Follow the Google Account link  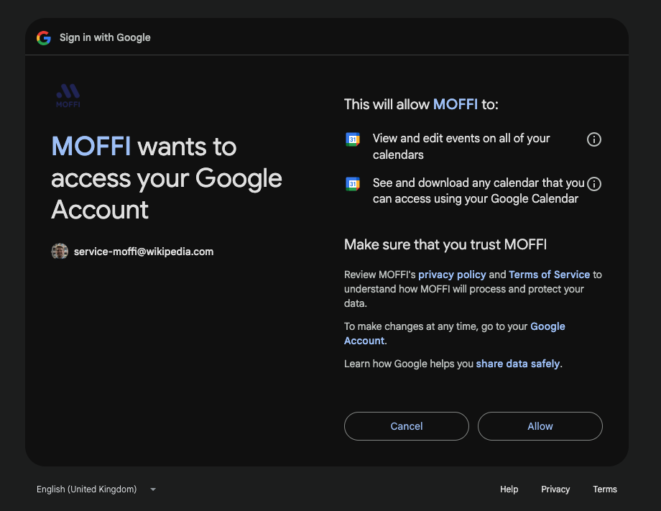(x=454, y=333)
